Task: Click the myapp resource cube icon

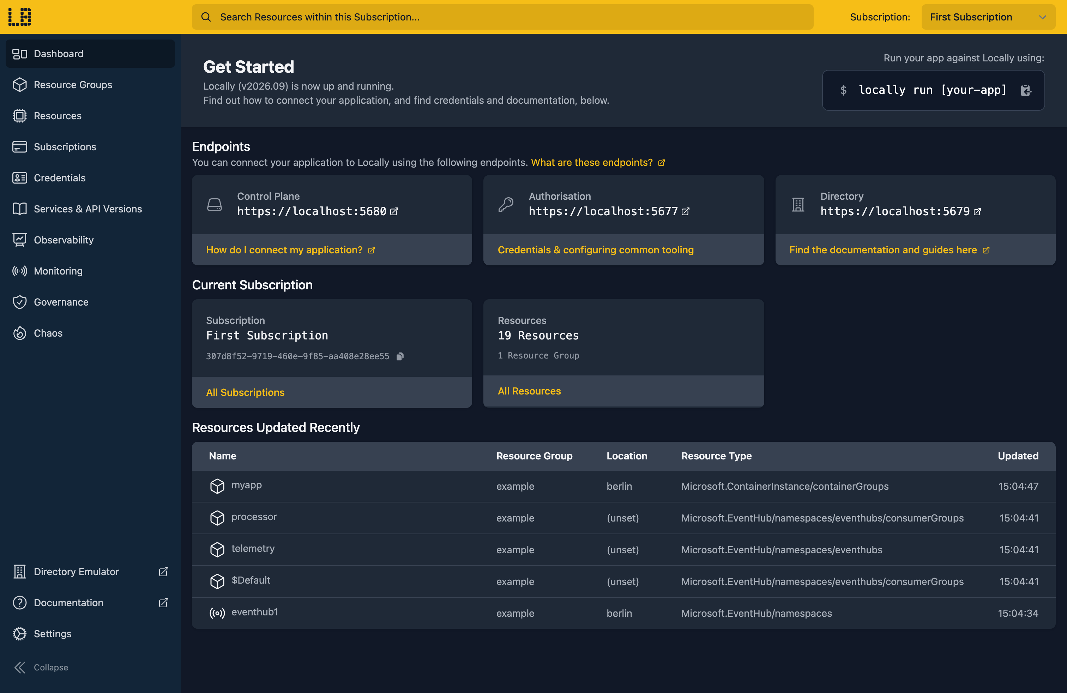Action: click(217, 486)
